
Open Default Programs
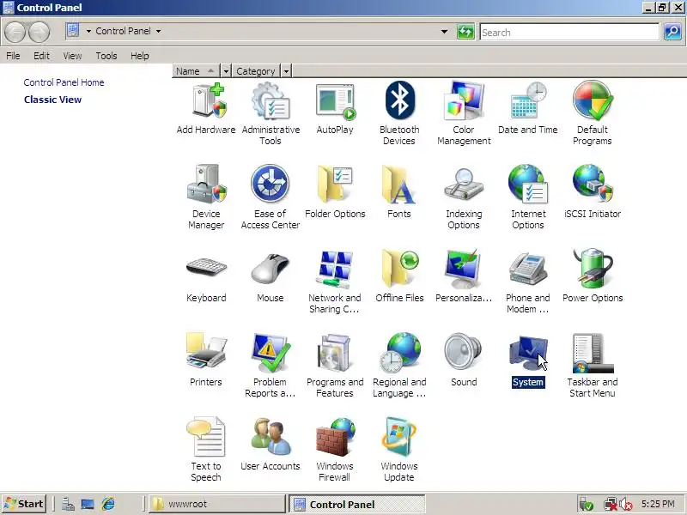[x=593, y=113]
